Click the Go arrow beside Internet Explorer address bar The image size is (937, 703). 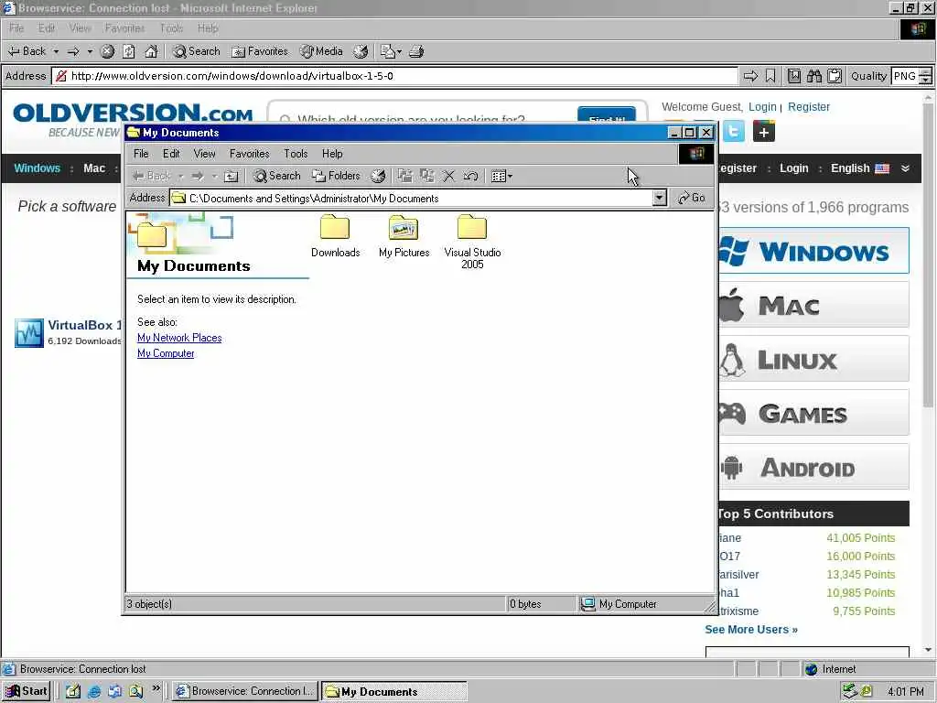pyautogui.click(x=750, y=76)
